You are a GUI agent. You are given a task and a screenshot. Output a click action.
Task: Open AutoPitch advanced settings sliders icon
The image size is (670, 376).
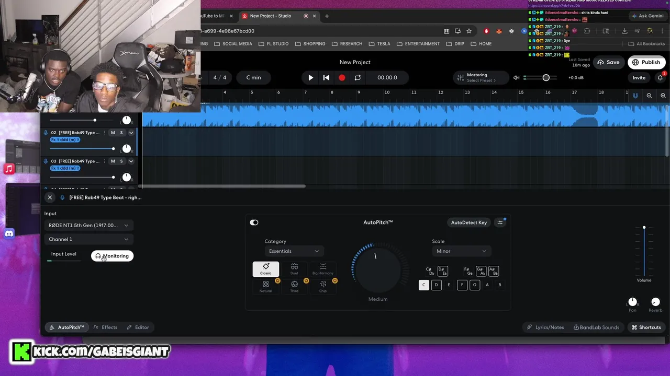click(500, 222)
